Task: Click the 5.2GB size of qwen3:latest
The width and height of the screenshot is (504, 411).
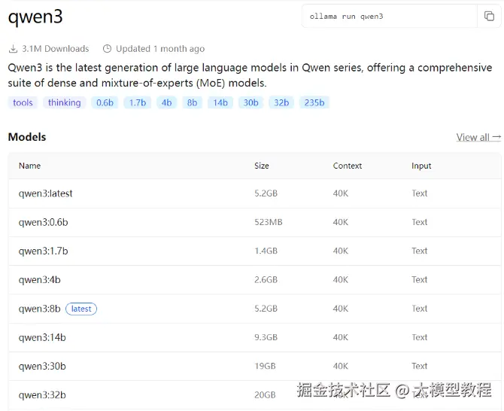Action: [266, 193]
